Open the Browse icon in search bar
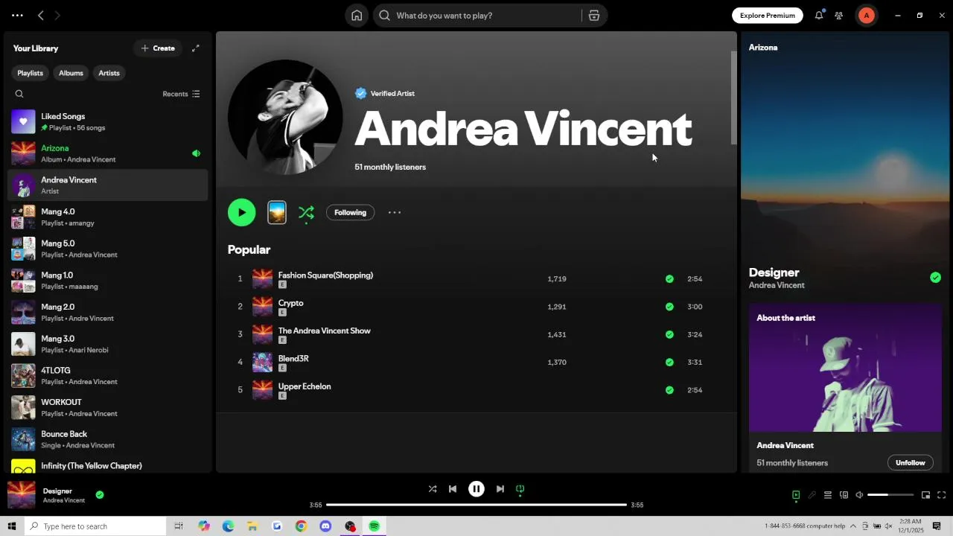The width and height of the screenshot is (953, 536). pos(593,16)
